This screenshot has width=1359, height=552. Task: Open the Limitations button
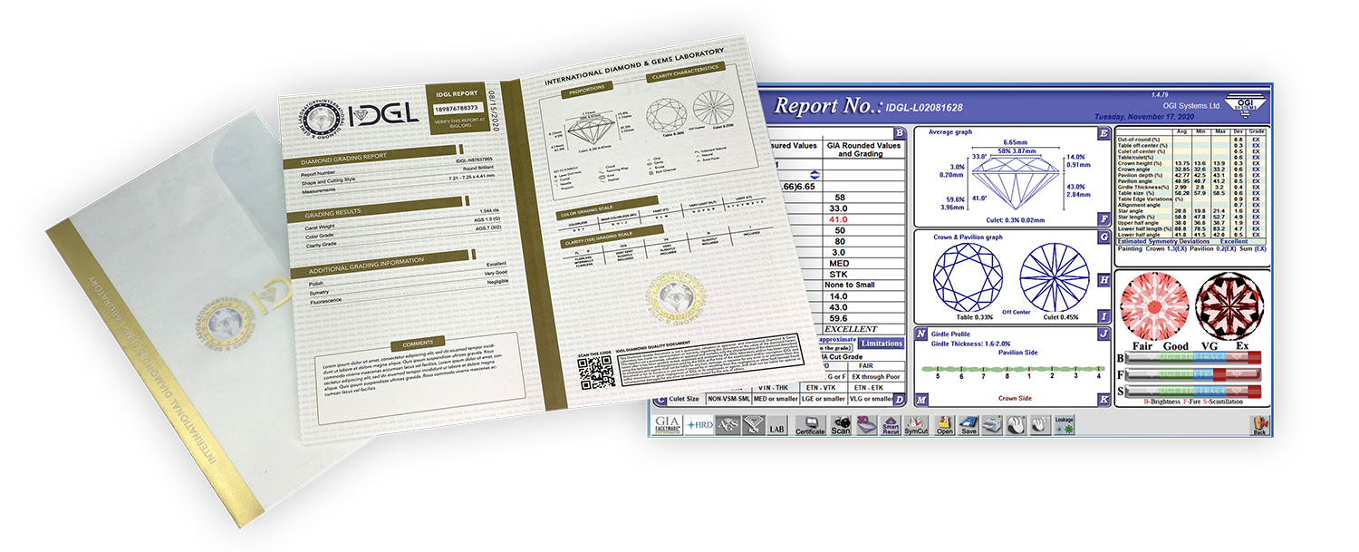point(882,344)
